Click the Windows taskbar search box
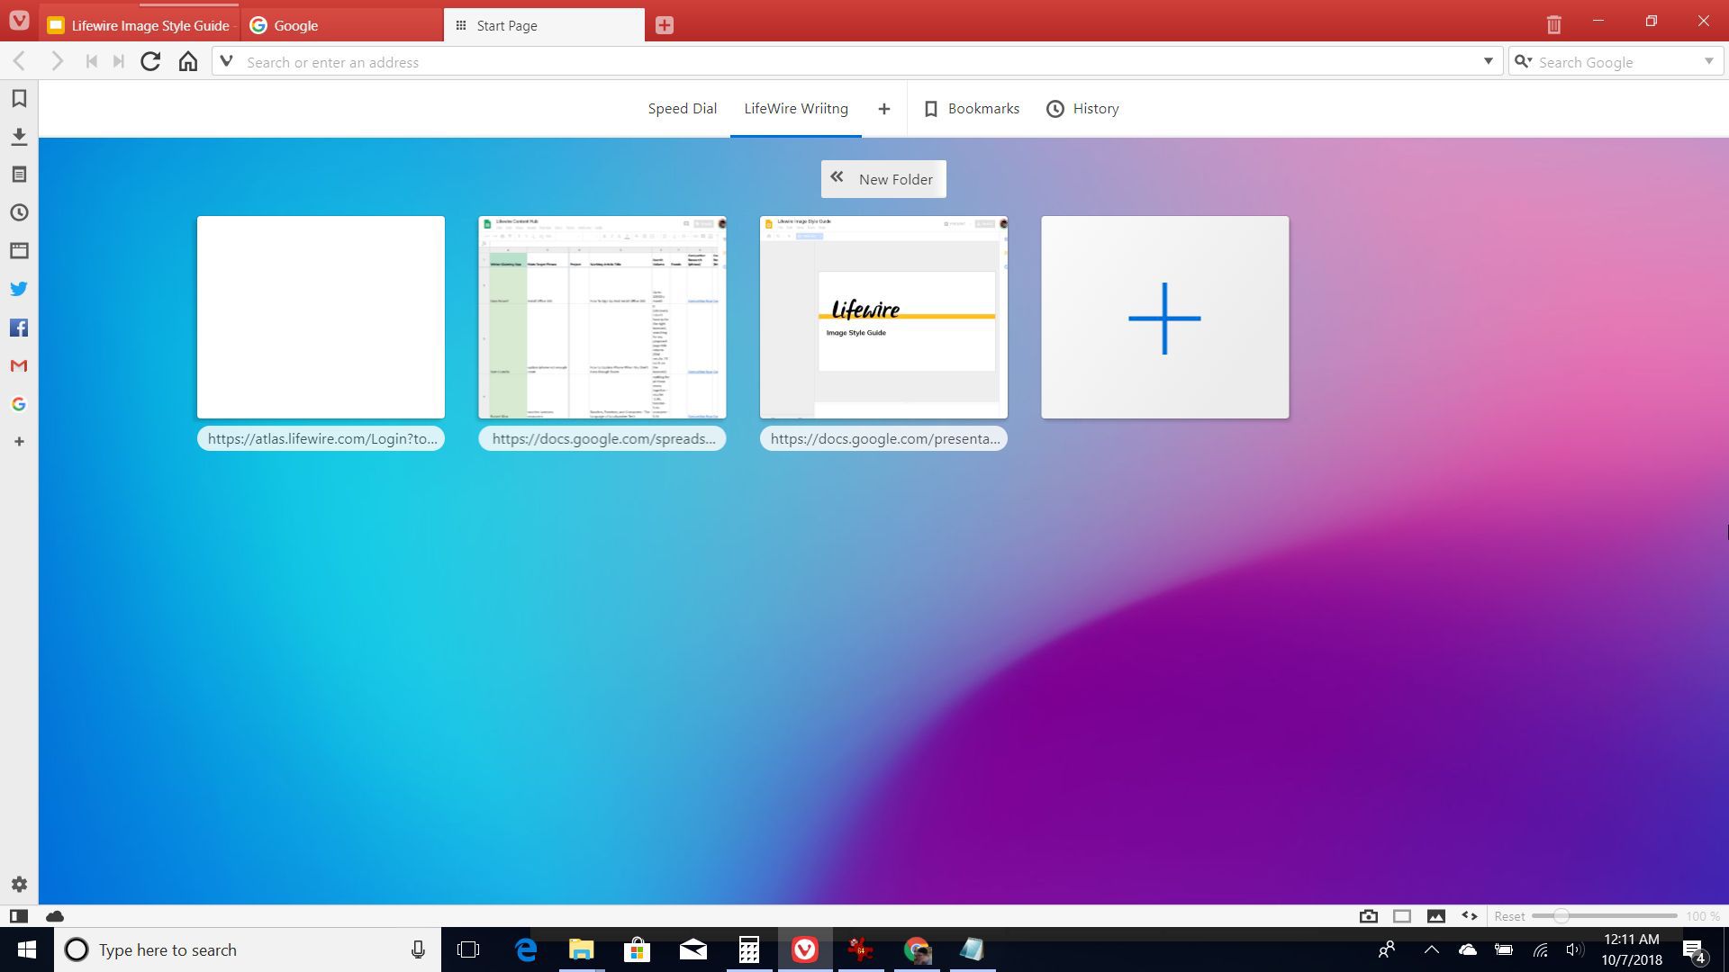 coord(248,949)
